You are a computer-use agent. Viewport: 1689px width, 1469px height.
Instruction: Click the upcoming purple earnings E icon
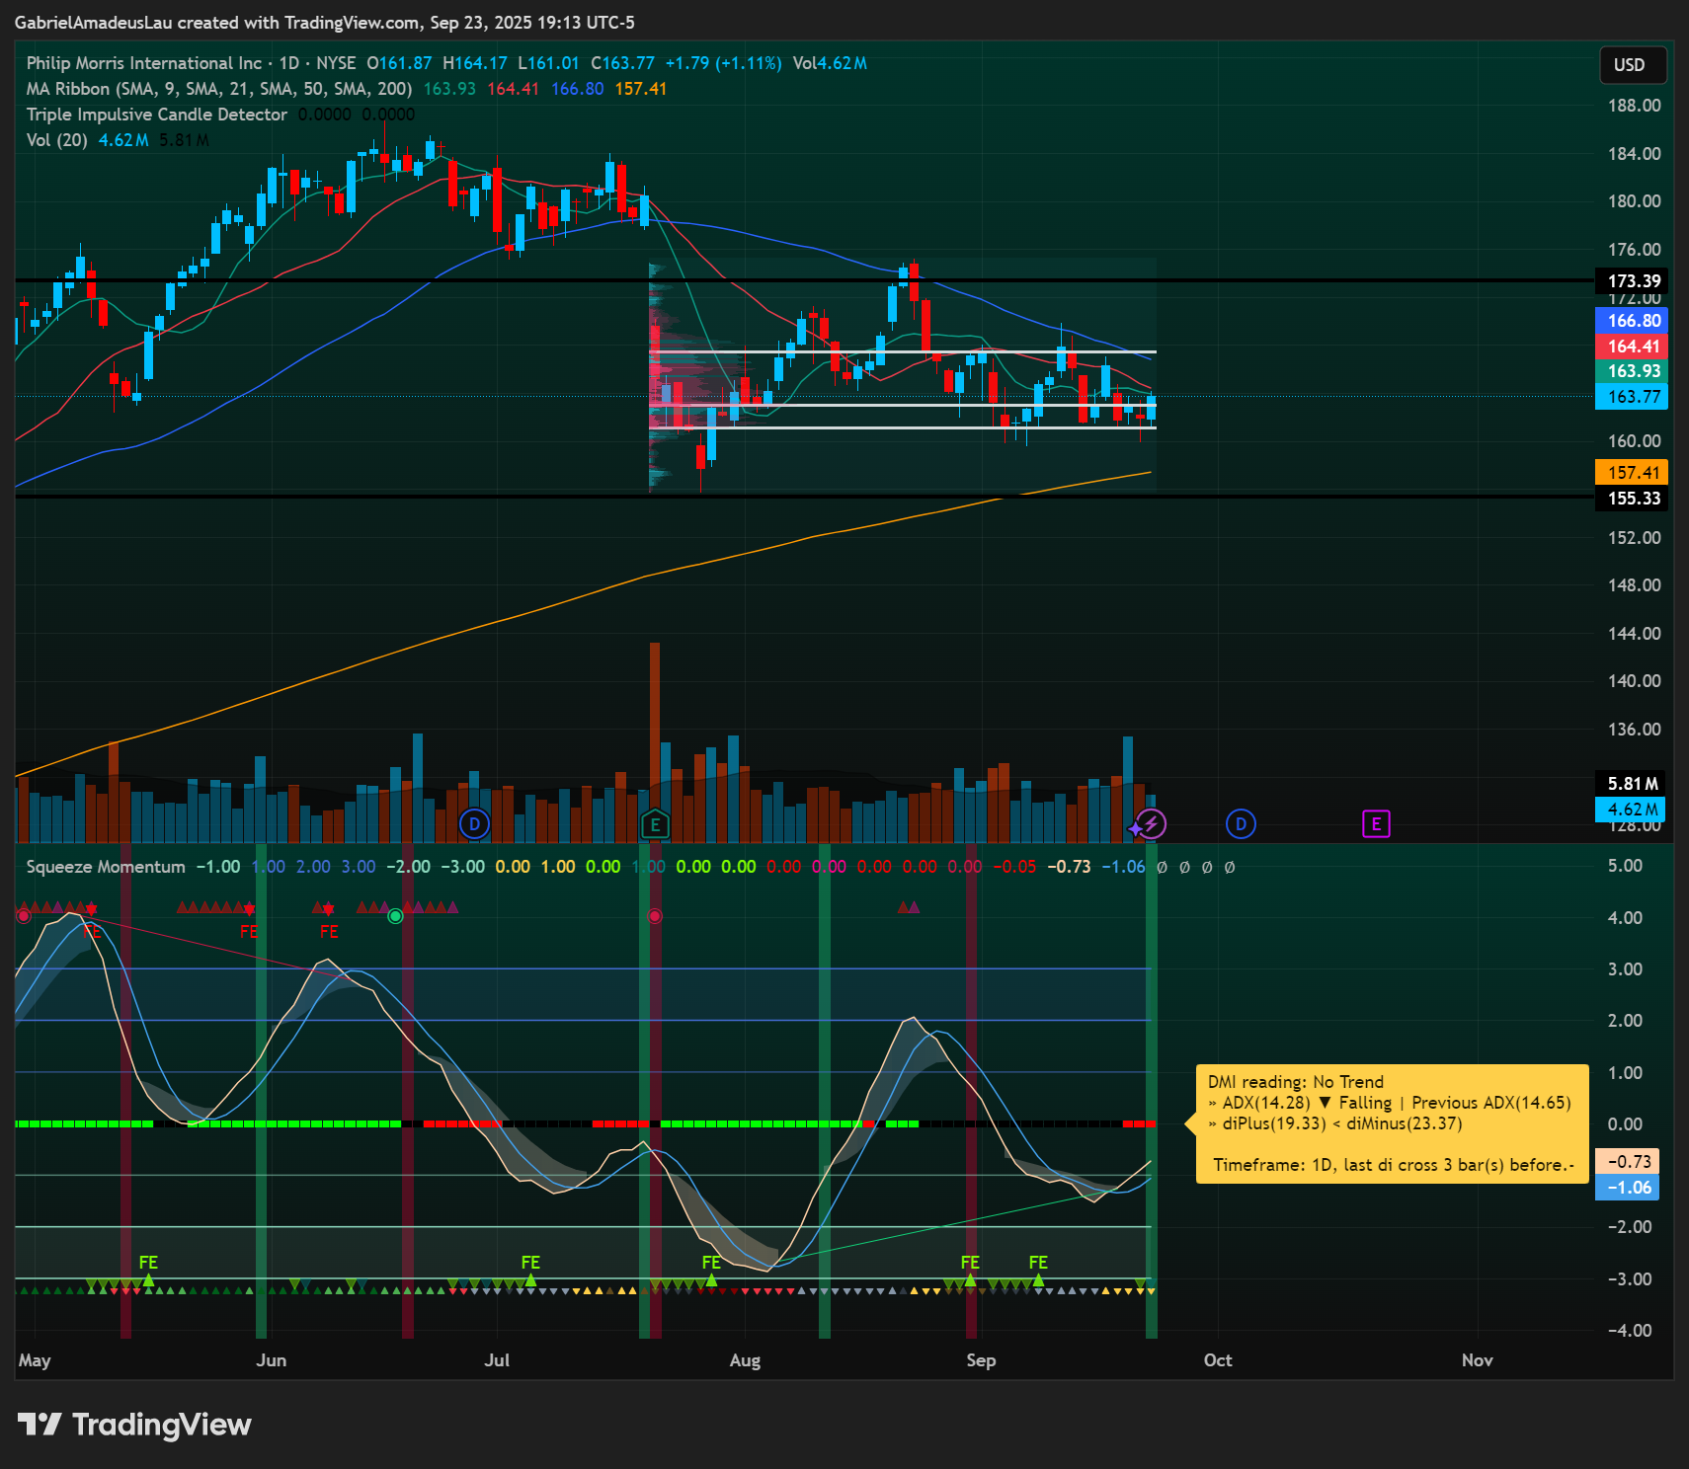tap(1376, 823)
